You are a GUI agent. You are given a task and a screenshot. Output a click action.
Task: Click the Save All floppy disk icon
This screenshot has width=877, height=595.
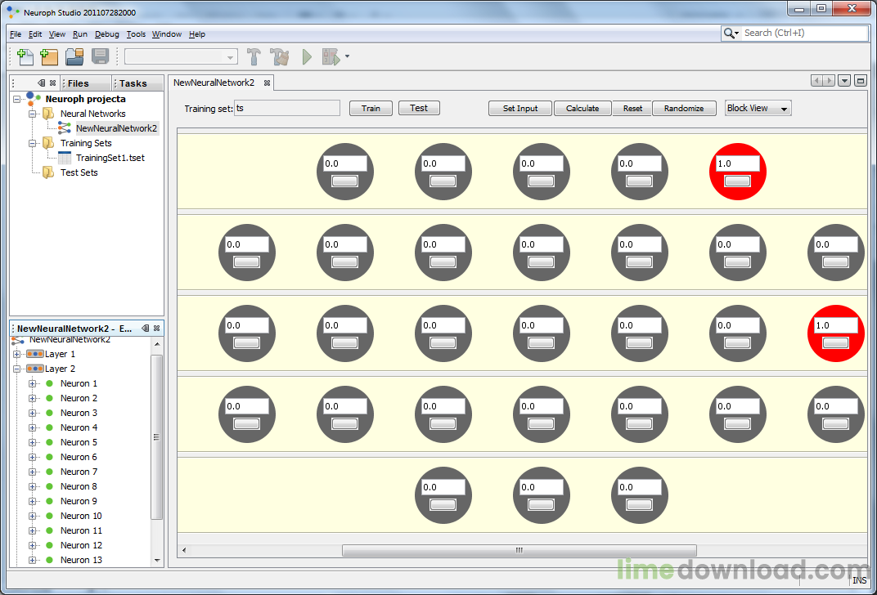click(x=100, y=56)
